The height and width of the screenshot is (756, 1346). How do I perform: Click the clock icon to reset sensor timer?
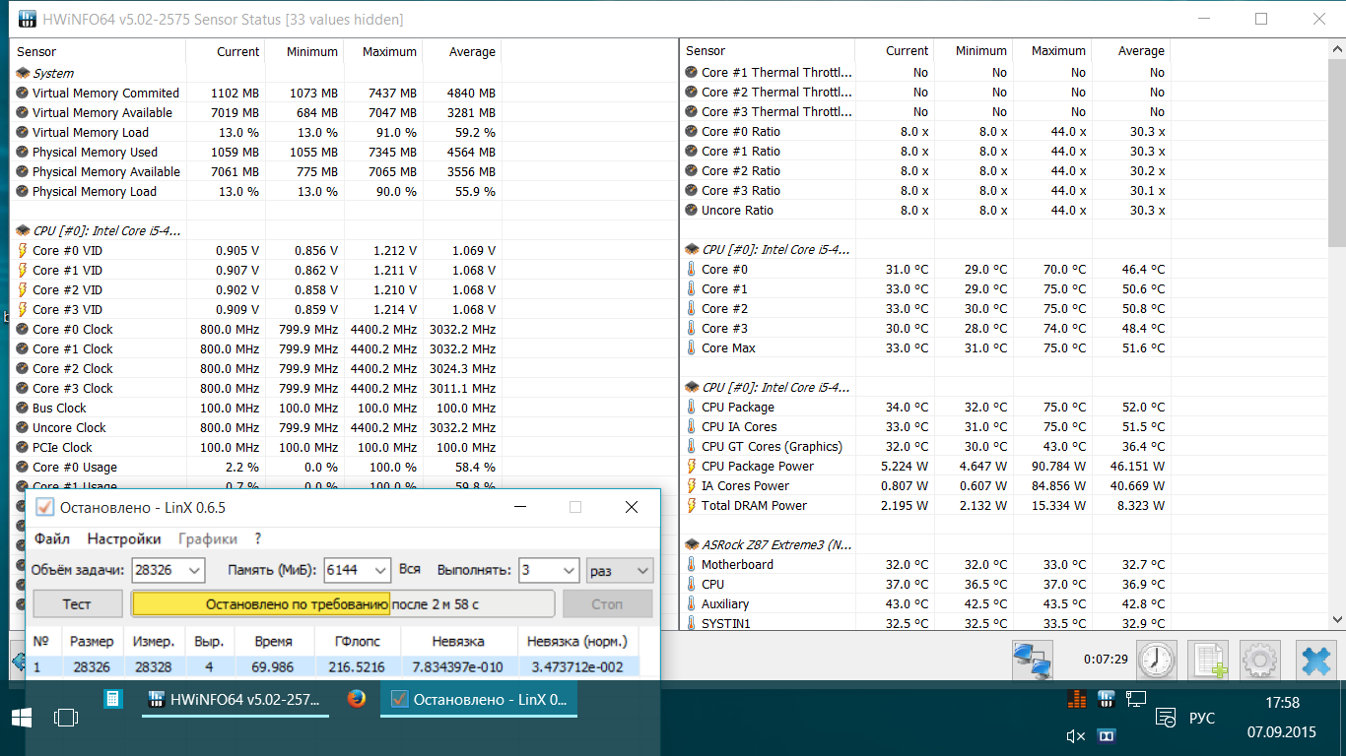(x=1156, y=660)
